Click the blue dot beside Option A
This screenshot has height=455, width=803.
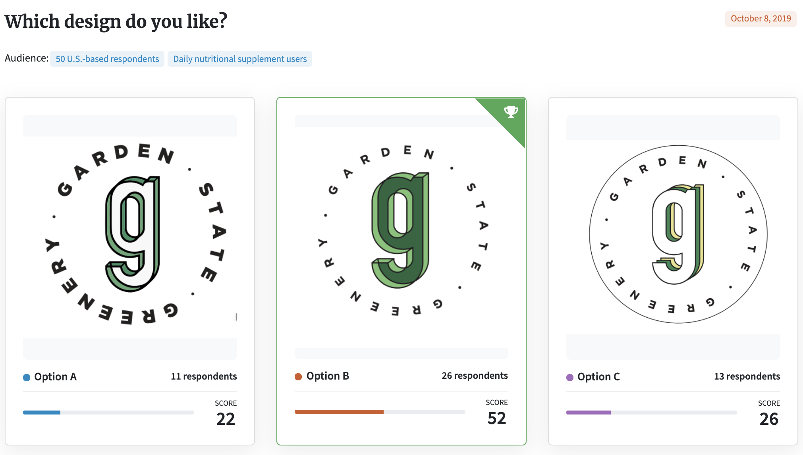coord(27,377)
